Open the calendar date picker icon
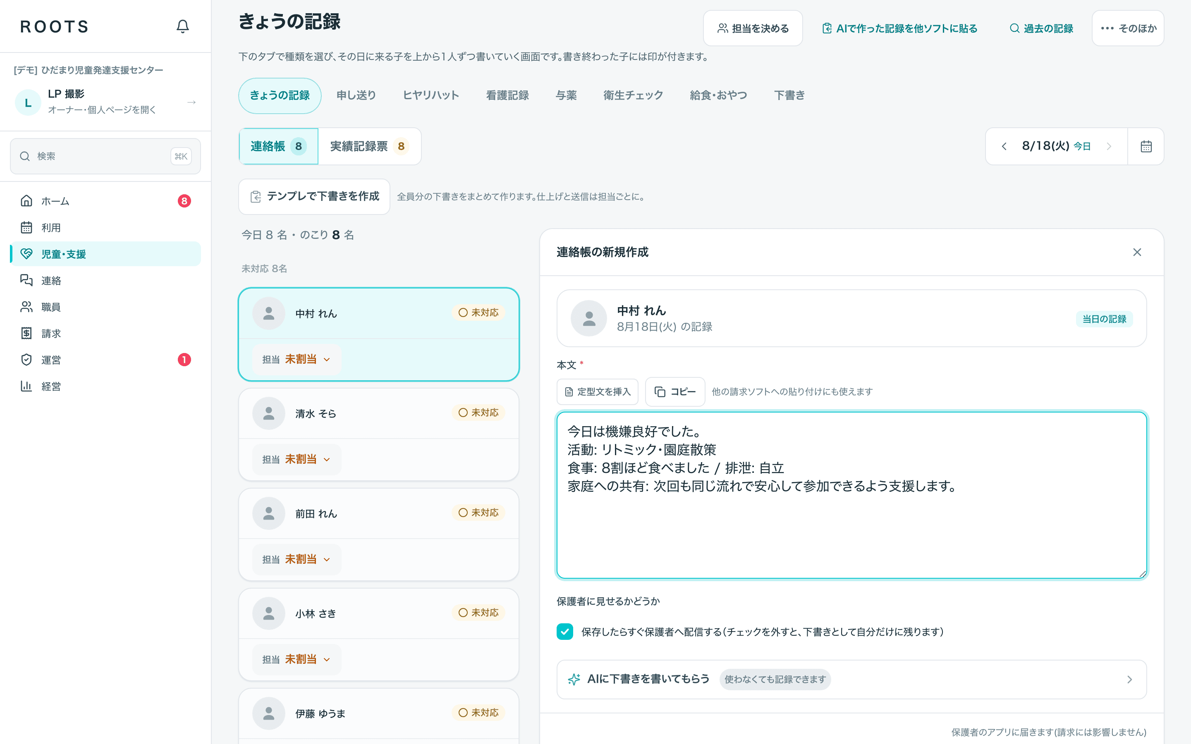The height and width of the screenshot is (744, 1191). click(1146, 146)
